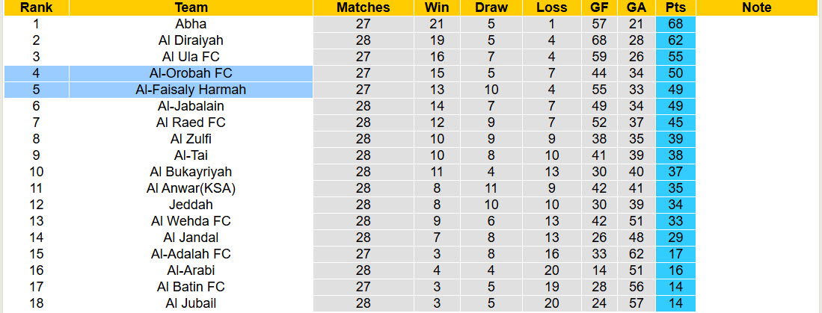
Task: Open Al Wehda FC team entry
Action: (191, 221)
